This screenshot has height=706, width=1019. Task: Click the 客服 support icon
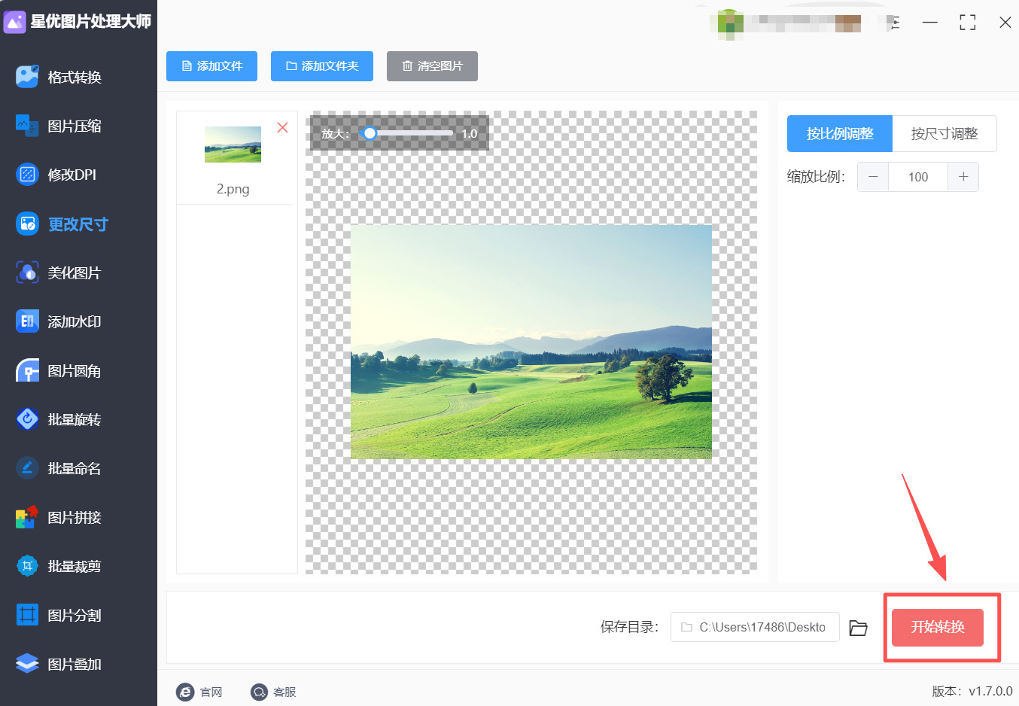tap(259, 692)
